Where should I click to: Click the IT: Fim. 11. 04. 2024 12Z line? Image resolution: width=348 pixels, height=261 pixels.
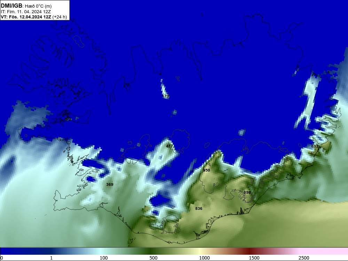(26, 12)
